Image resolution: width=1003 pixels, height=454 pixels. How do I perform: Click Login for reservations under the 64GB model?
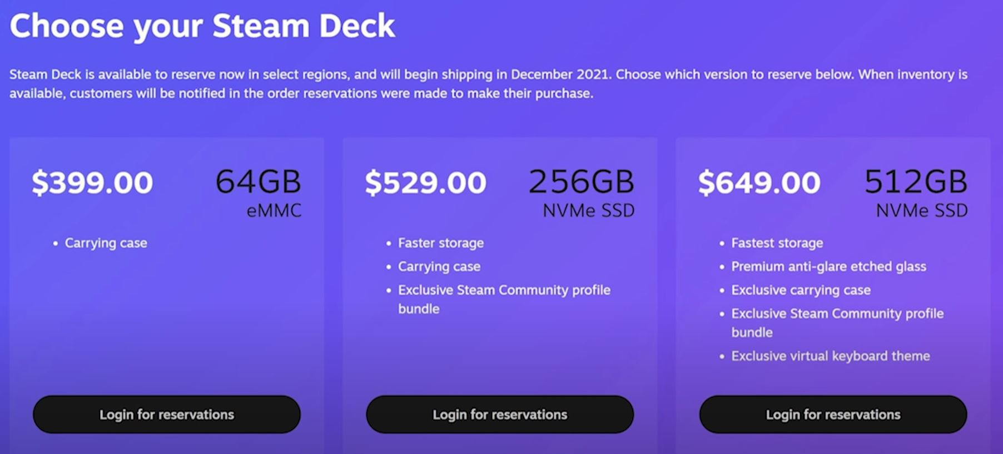(x=167, y=415)
